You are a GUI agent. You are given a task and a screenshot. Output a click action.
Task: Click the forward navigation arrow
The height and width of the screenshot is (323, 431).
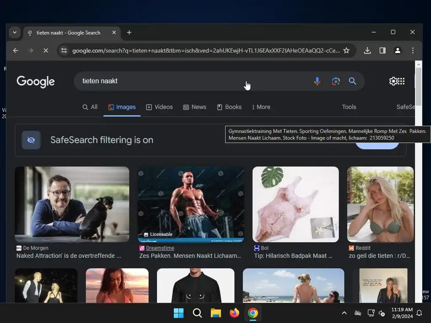(x=30, y=50)
